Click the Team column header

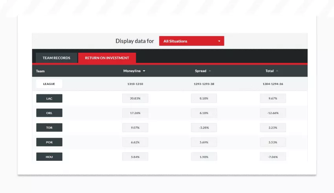40,71
